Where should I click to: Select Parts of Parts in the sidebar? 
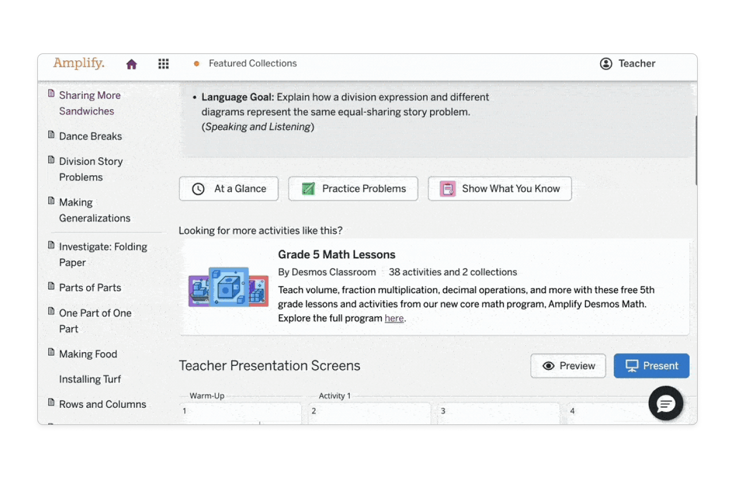pos(90,287)
